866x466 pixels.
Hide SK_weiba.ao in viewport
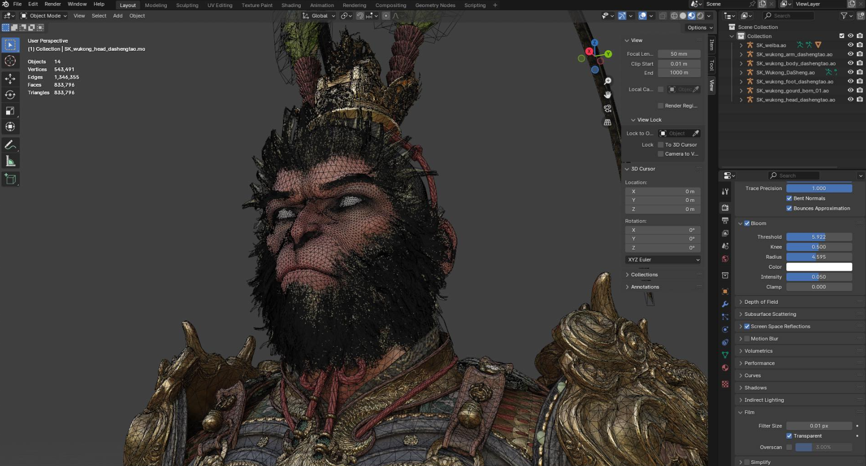pos(850,45)
